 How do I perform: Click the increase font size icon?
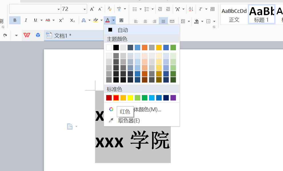(x=92, y=9)
